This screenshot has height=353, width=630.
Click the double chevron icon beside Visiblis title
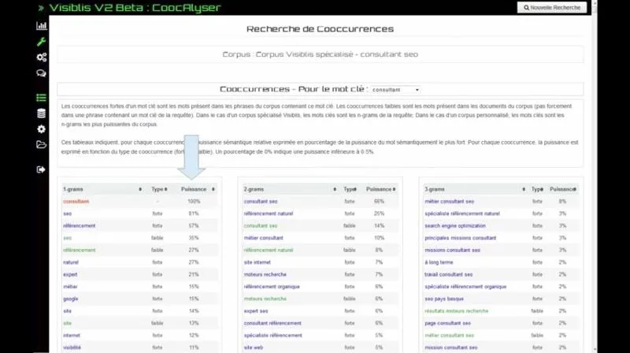coord(41,8)
